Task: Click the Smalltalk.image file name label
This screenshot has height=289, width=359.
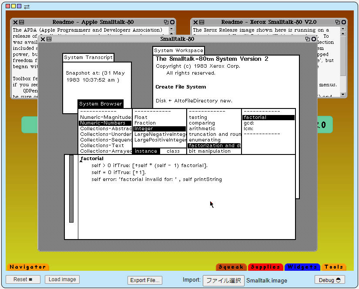Action: [267, 281]
